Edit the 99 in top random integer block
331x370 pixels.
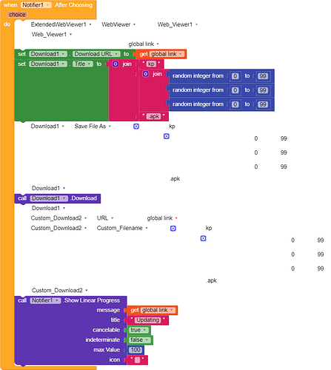(263, 76)
